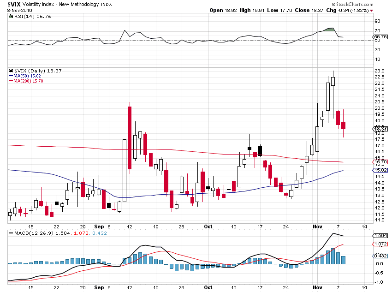
Task: Click the Close 18.37 value
Action: (309, 10)
